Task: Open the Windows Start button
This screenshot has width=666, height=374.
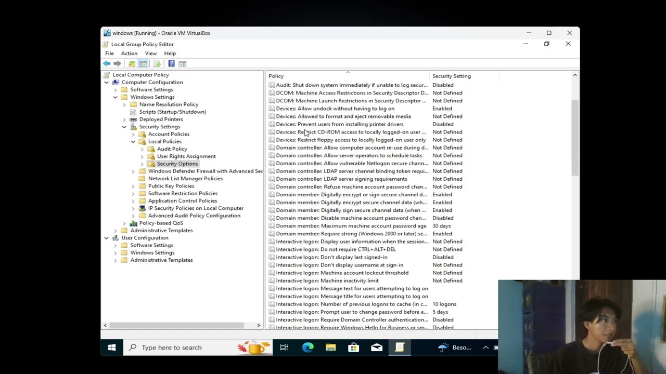Action: pyautogui.click(x=111, y=348)
